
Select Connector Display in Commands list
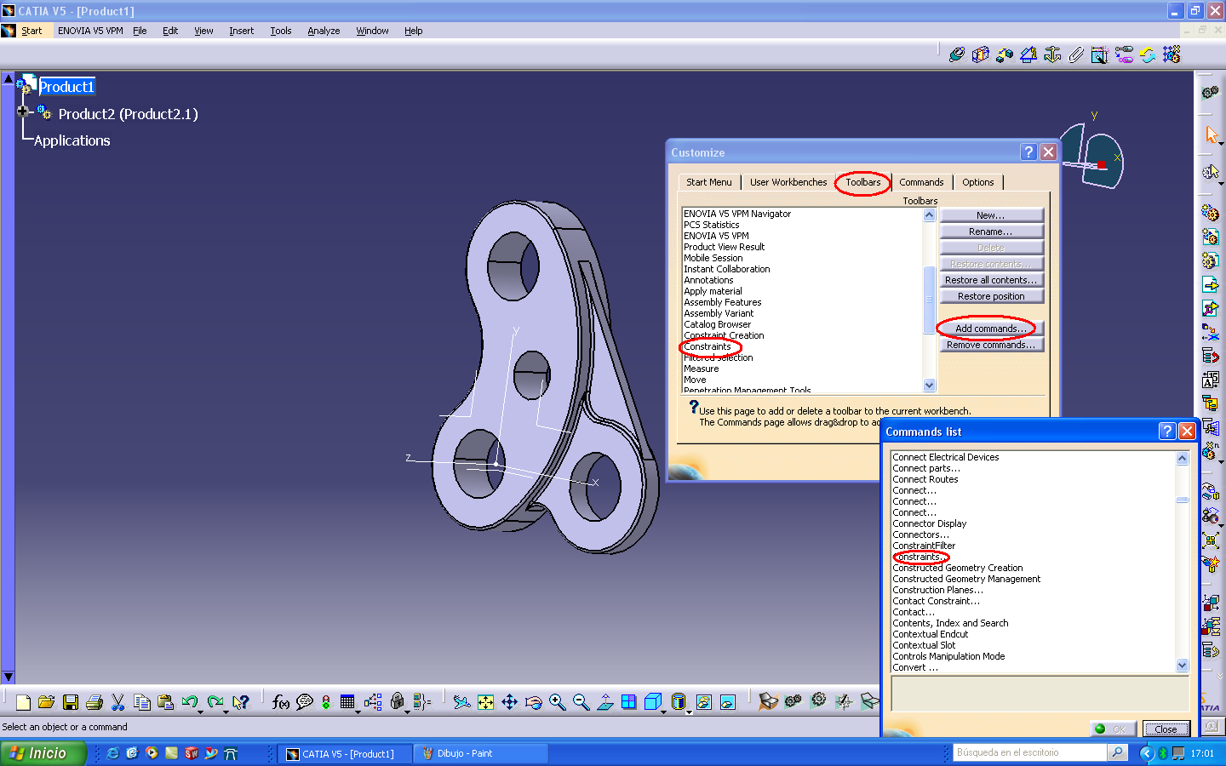(929, 523)
